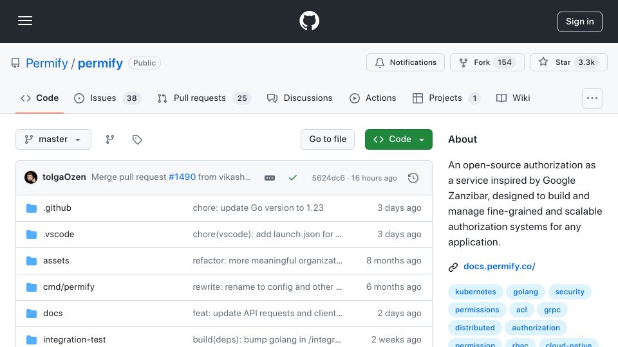Open the hamburger navigation menu
The width and height of the screenshot is (618, 347).
click(x=25, y=21)
